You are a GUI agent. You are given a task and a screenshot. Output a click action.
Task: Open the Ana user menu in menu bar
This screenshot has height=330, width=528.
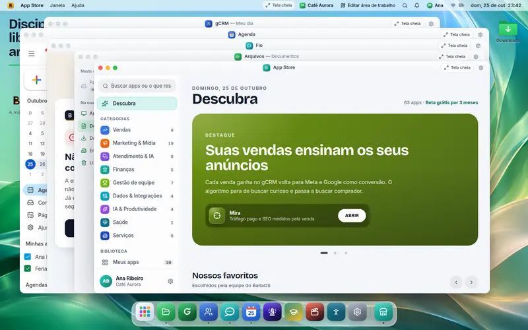(435, 5)
